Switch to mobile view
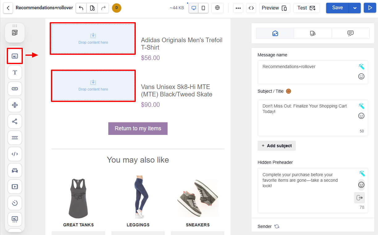The width and height of the screenshot is (378, 235). point(203,8)
